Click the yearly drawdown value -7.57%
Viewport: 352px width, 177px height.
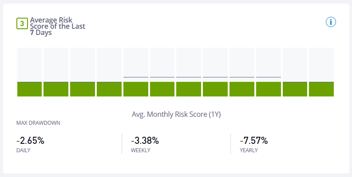pos(254,141)
